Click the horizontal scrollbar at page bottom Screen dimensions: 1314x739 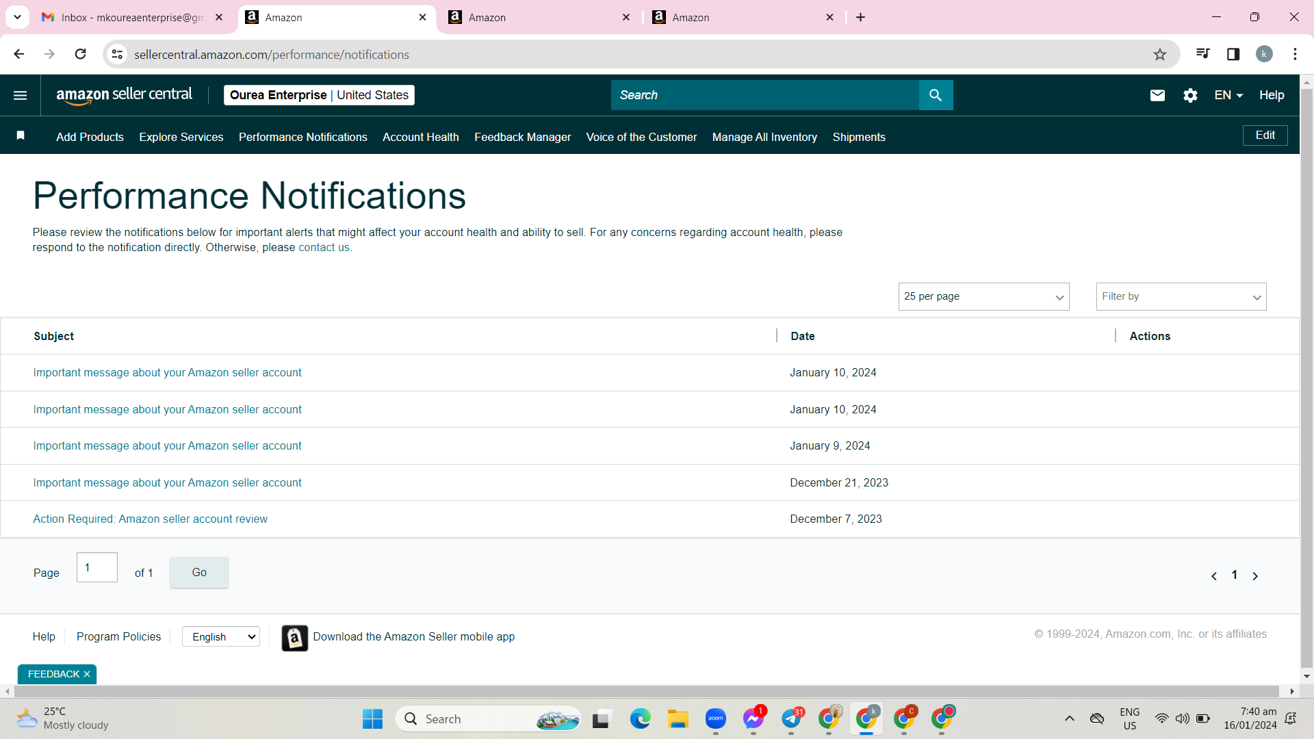point(646,692)
